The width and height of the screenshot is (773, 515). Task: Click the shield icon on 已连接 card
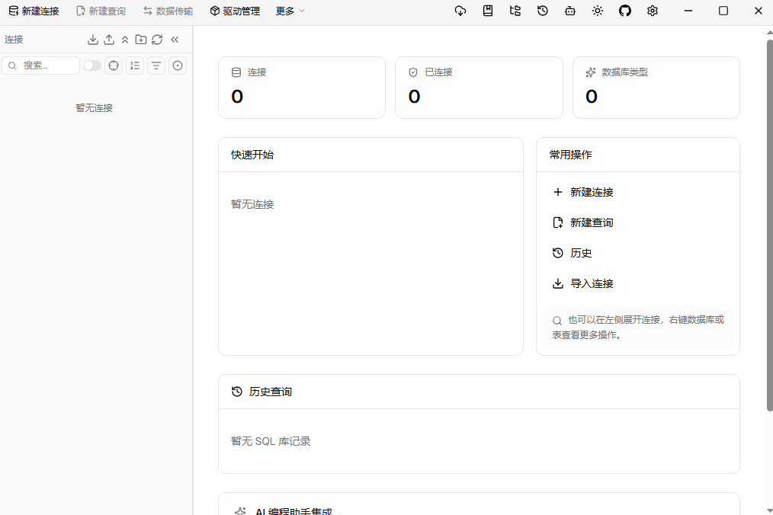click(413, 72)
